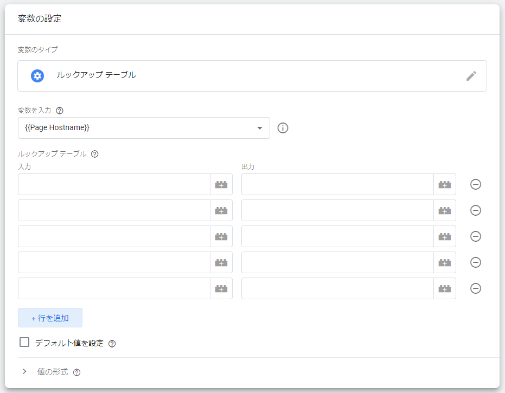Remove the last lookup table row
The image size is (505, 393).
(476, 288)
